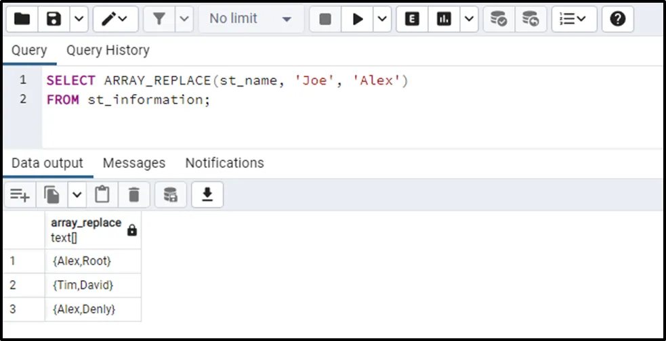Click the Add row icon in results toolbar
This screenshot has width=666, height=341.
pos(19,195)
